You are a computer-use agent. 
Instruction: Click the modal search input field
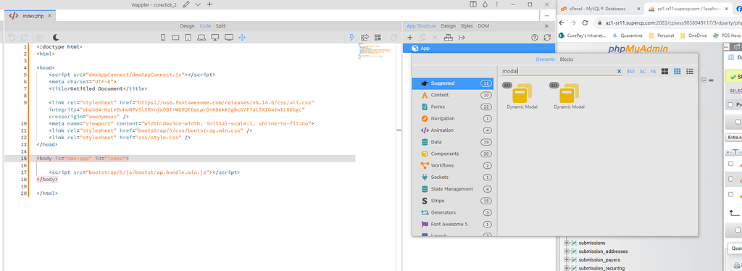(x=559, y=72)
